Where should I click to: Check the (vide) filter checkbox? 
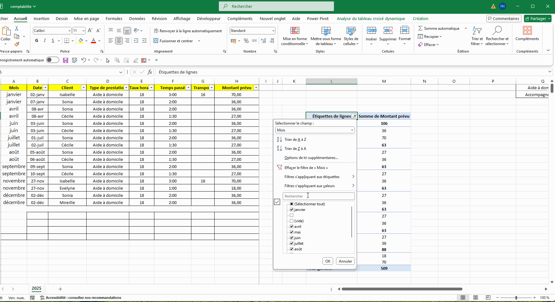tap(292, 221)
